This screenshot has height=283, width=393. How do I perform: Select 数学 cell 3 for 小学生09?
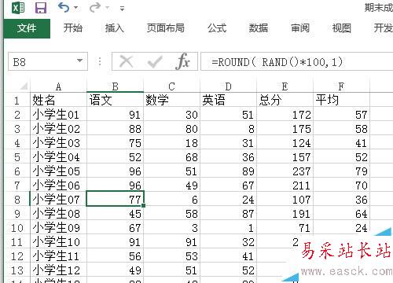(x=171, y=227)
